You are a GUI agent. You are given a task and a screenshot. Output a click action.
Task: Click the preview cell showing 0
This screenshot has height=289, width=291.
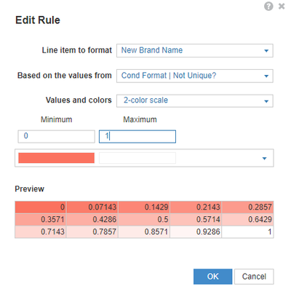[41, 207]
